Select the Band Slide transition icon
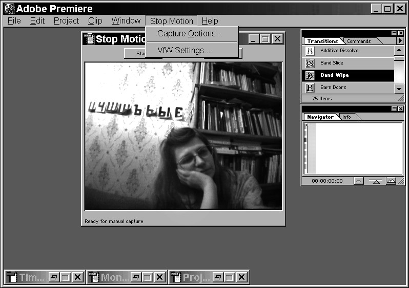Viewport: 409px width, 288px height. tap(310, 63)
